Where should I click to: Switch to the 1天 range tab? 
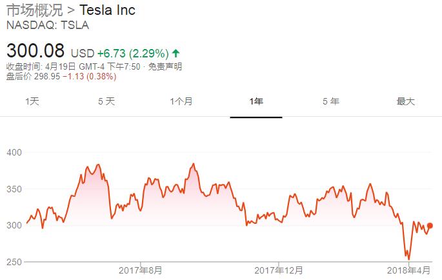coord(32,101)
